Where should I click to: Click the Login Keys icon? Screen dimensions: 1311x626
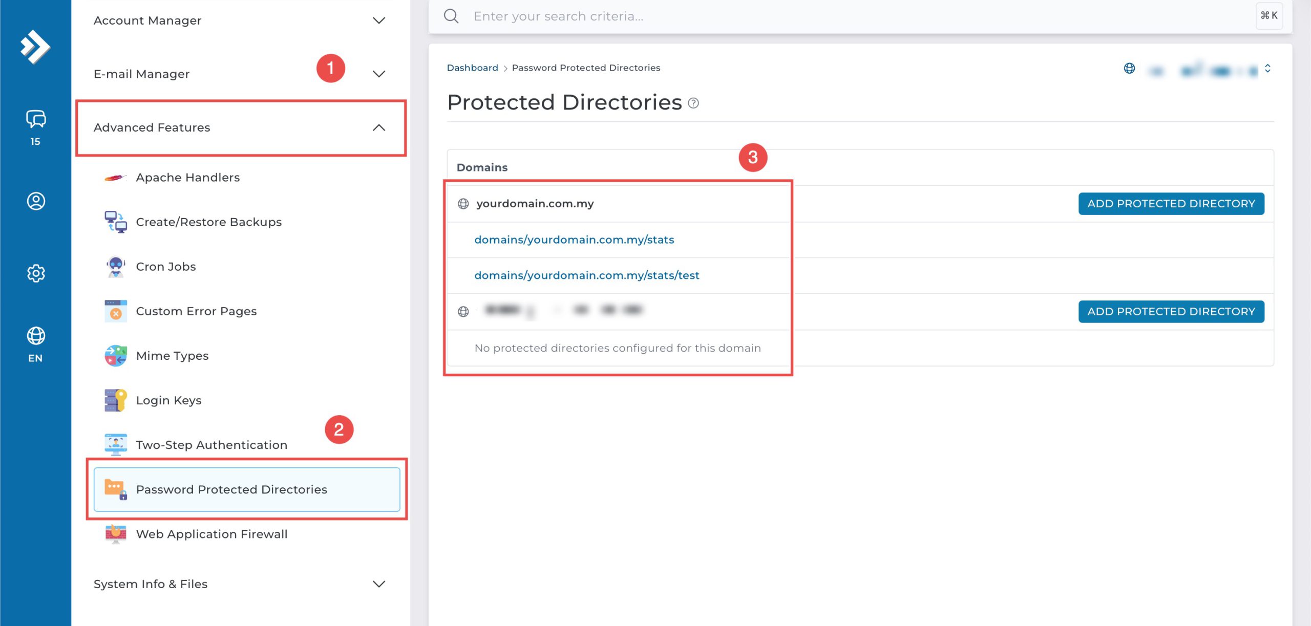coord(116,400)
